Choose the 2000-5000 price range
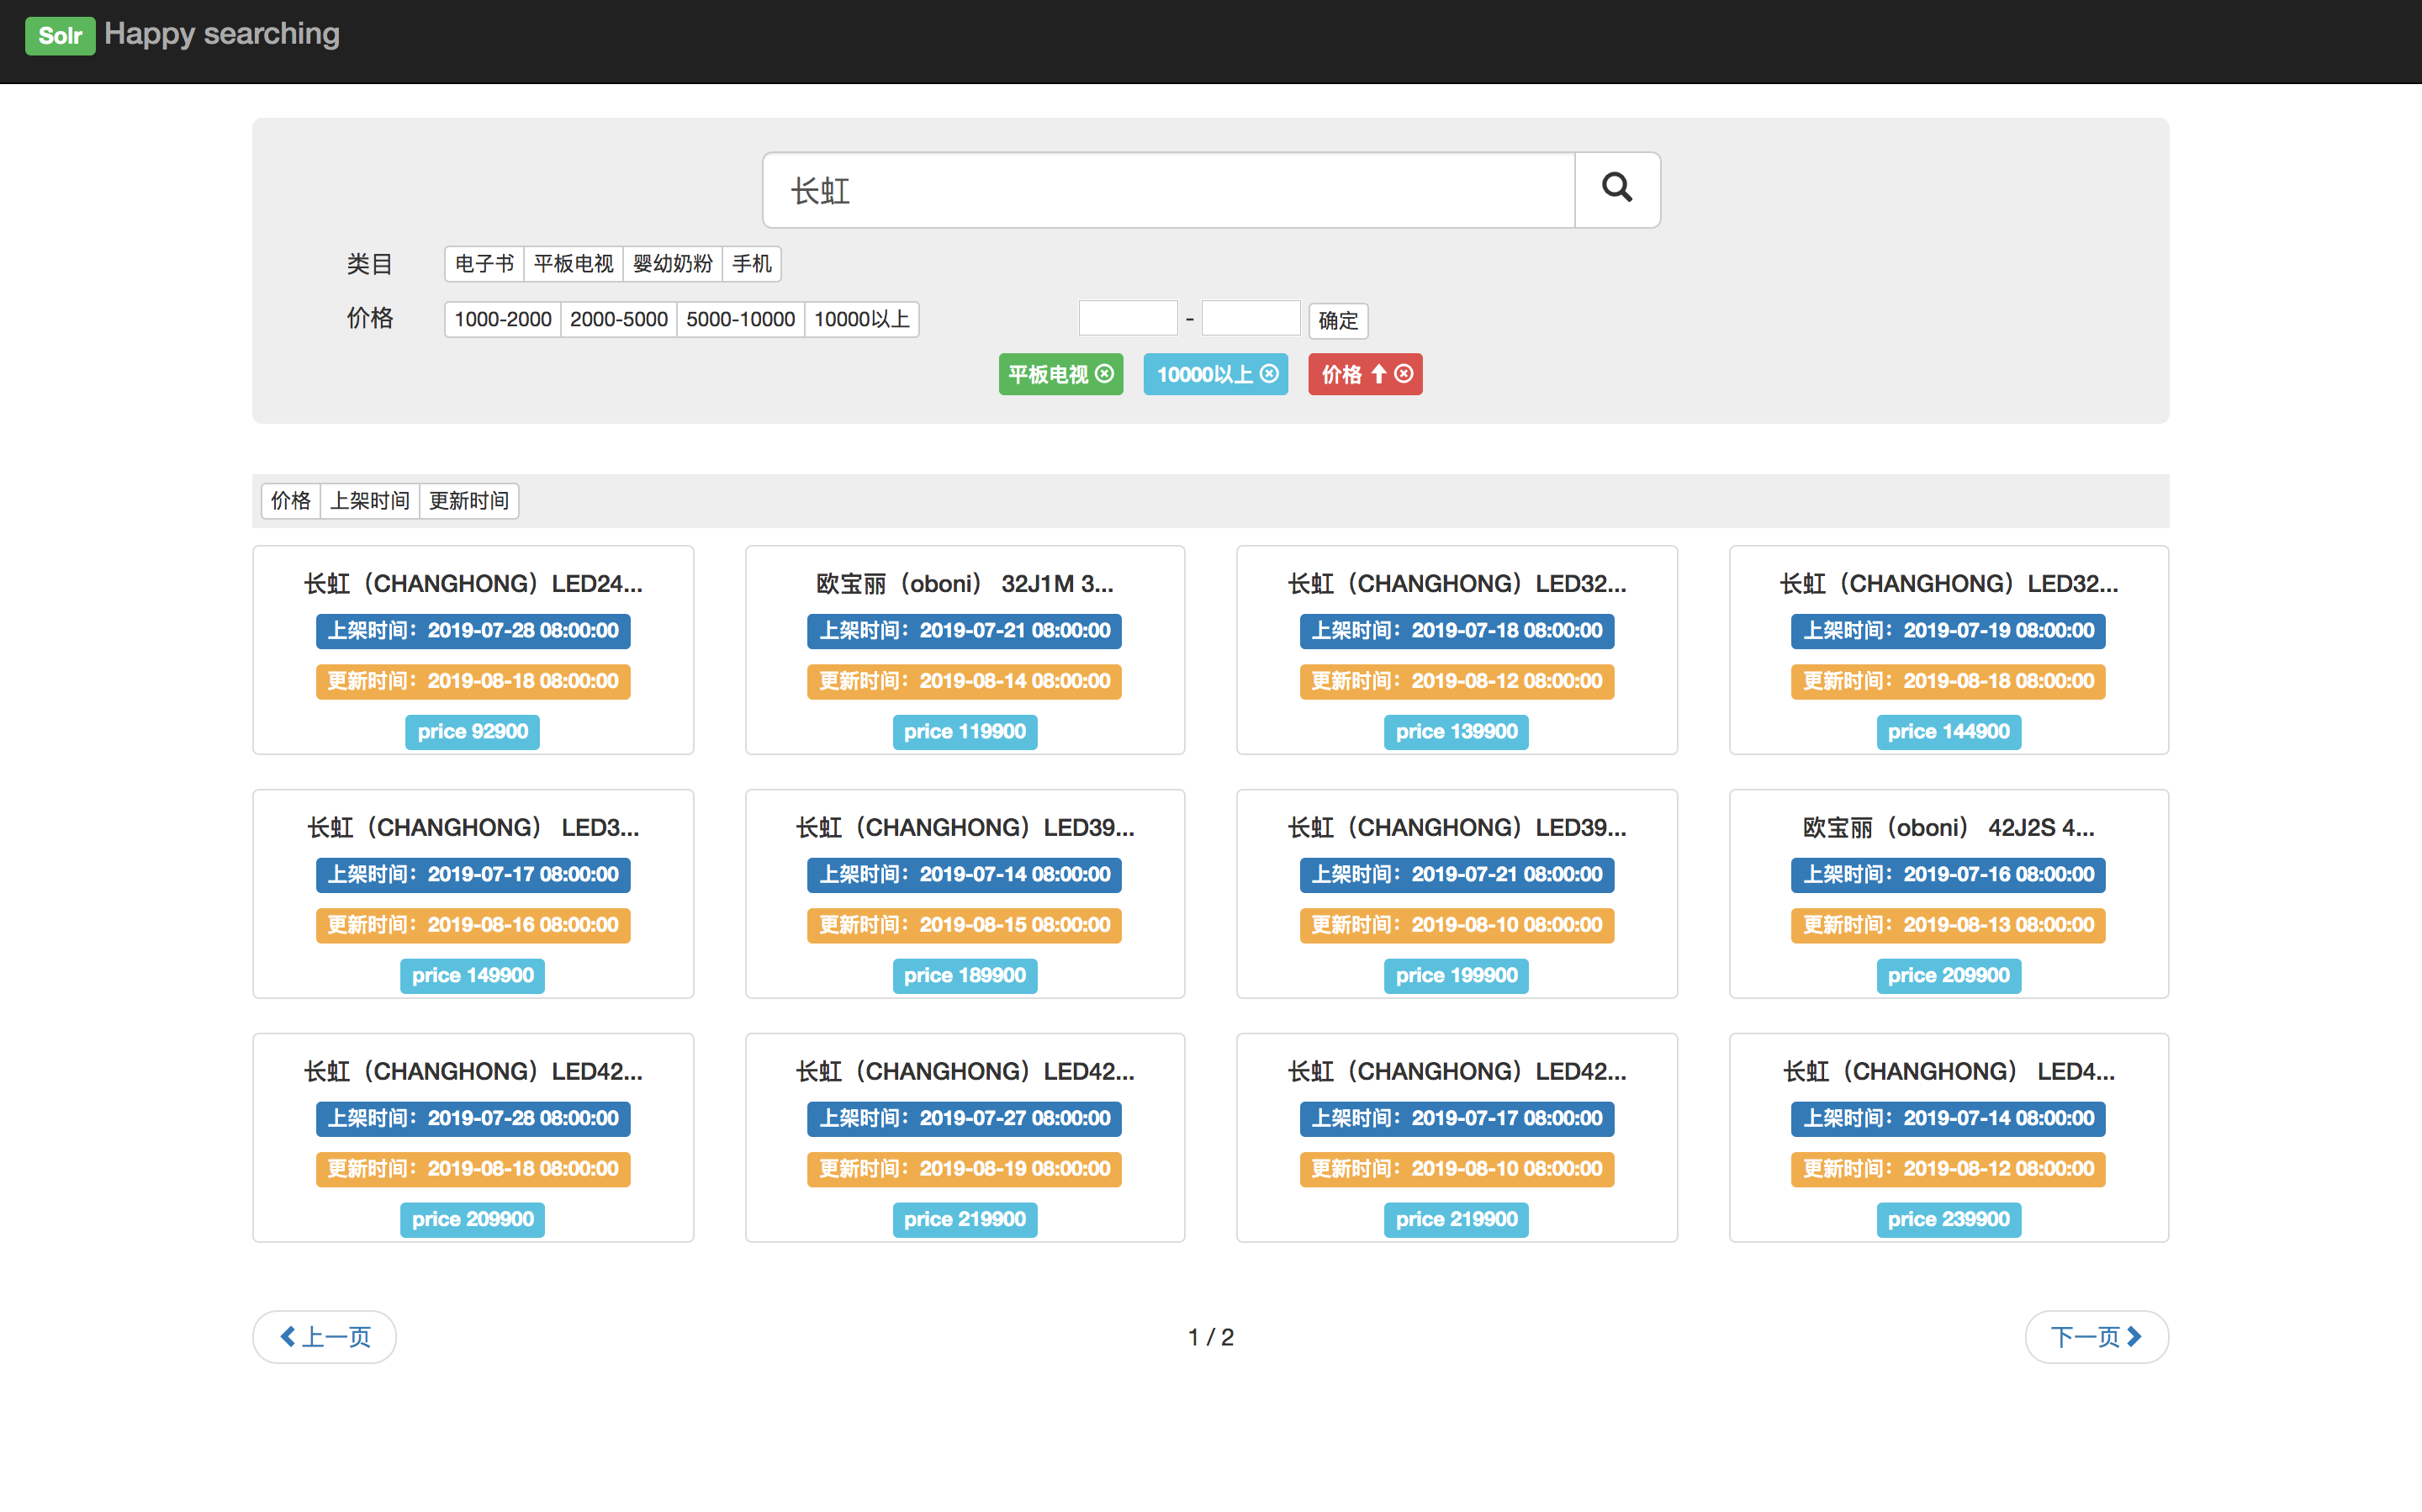 (x=618, y=319)
